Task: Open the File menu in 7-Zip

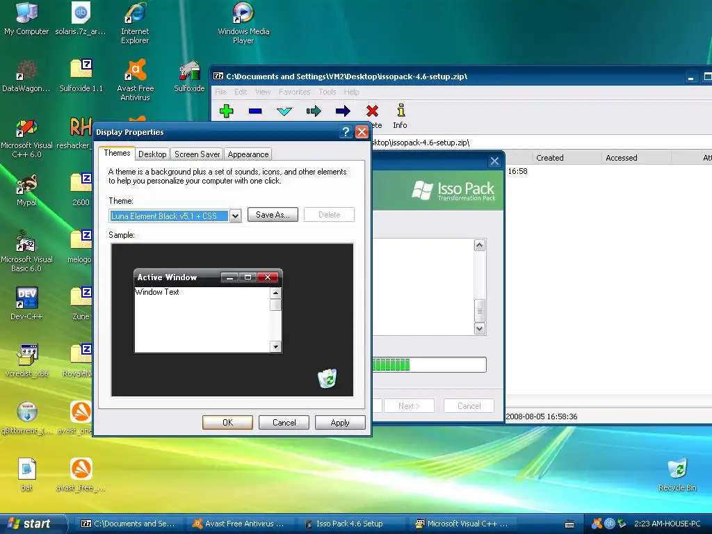Action: (220, 92)
